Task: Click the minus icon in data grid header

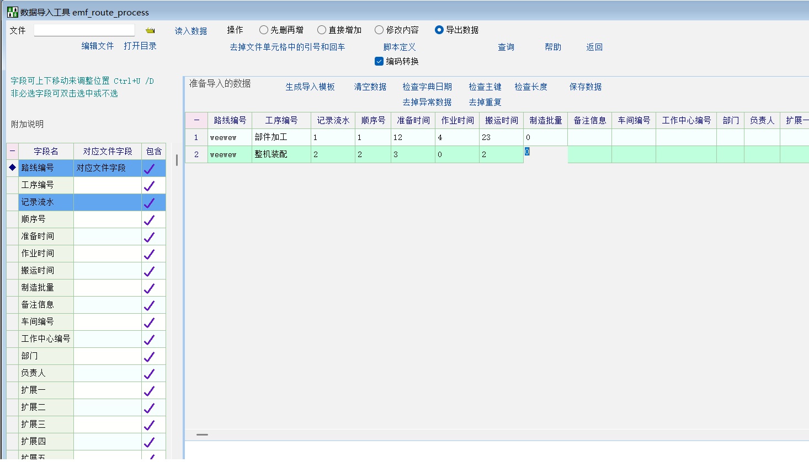Action: pos(196,120)
